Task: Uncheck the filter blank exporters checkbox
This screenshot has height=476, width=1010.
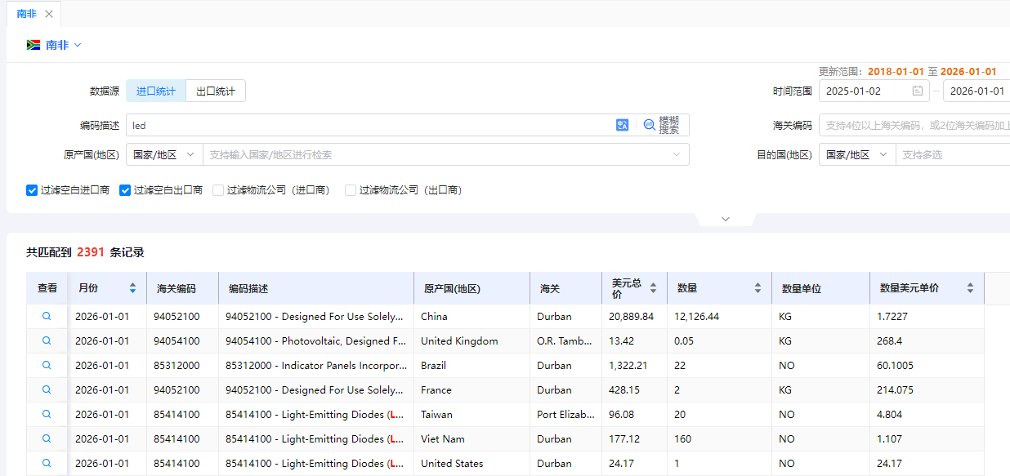Action: click(x=125, y=190)
